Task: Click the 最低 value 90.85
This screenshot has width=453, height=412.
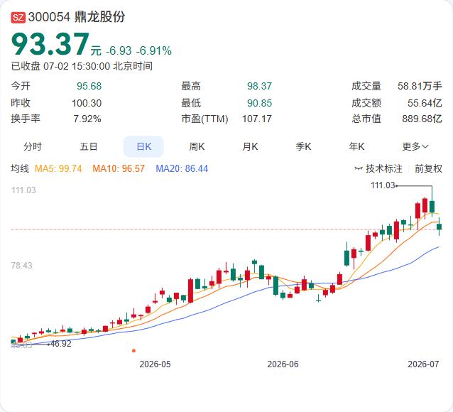Action: pos(259,103)
